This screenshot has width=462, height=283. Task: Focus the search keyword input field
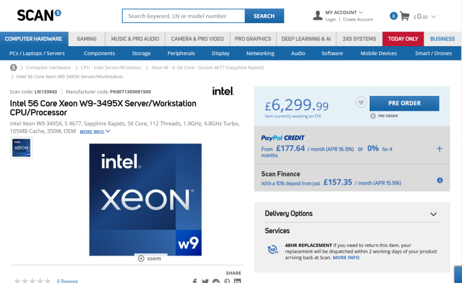[184, 16]
